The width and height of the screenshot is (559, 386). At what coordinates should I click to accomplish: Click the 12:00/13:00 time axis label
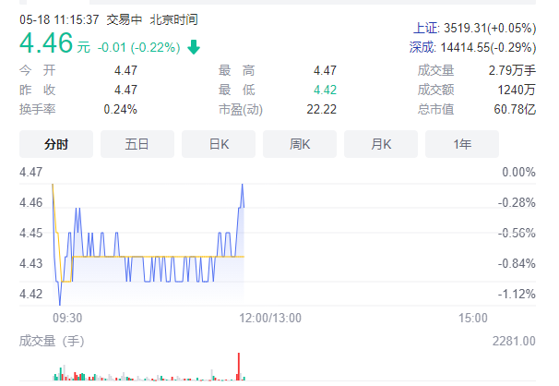click(x=267, y=317)
